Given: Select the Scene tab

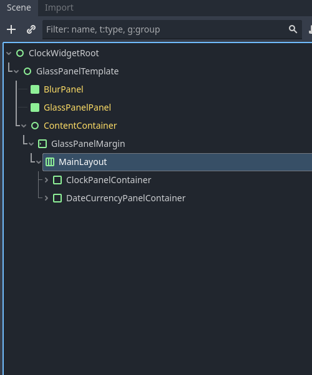Looking at the screenshot, I should [19, 7].
